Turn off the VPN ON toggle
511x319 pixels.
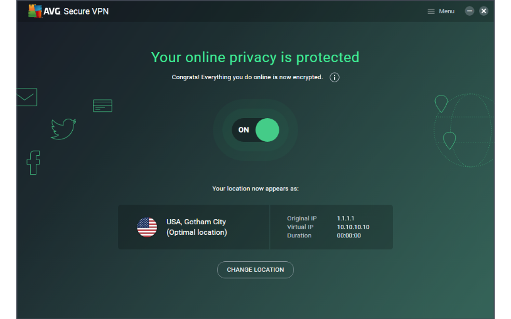pos(255,130)
